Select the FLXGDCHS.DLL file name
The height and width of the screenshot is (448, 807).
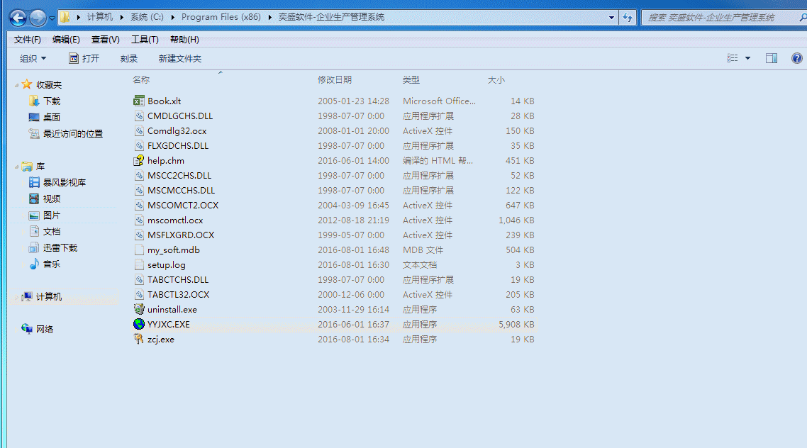(x=177, y=145)
